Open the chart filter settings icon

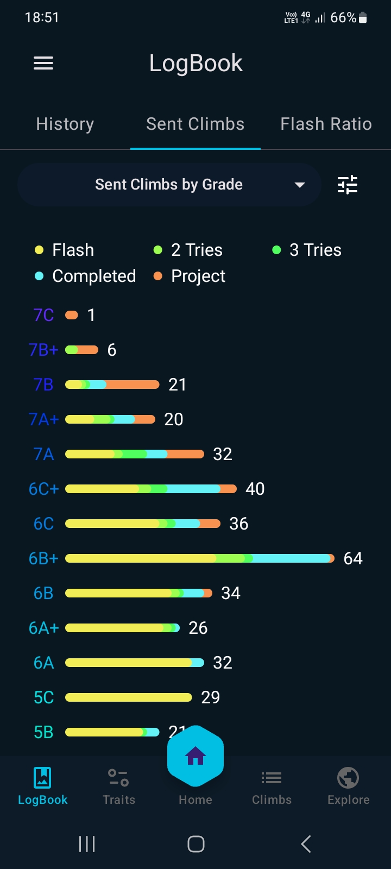(348, 185)
